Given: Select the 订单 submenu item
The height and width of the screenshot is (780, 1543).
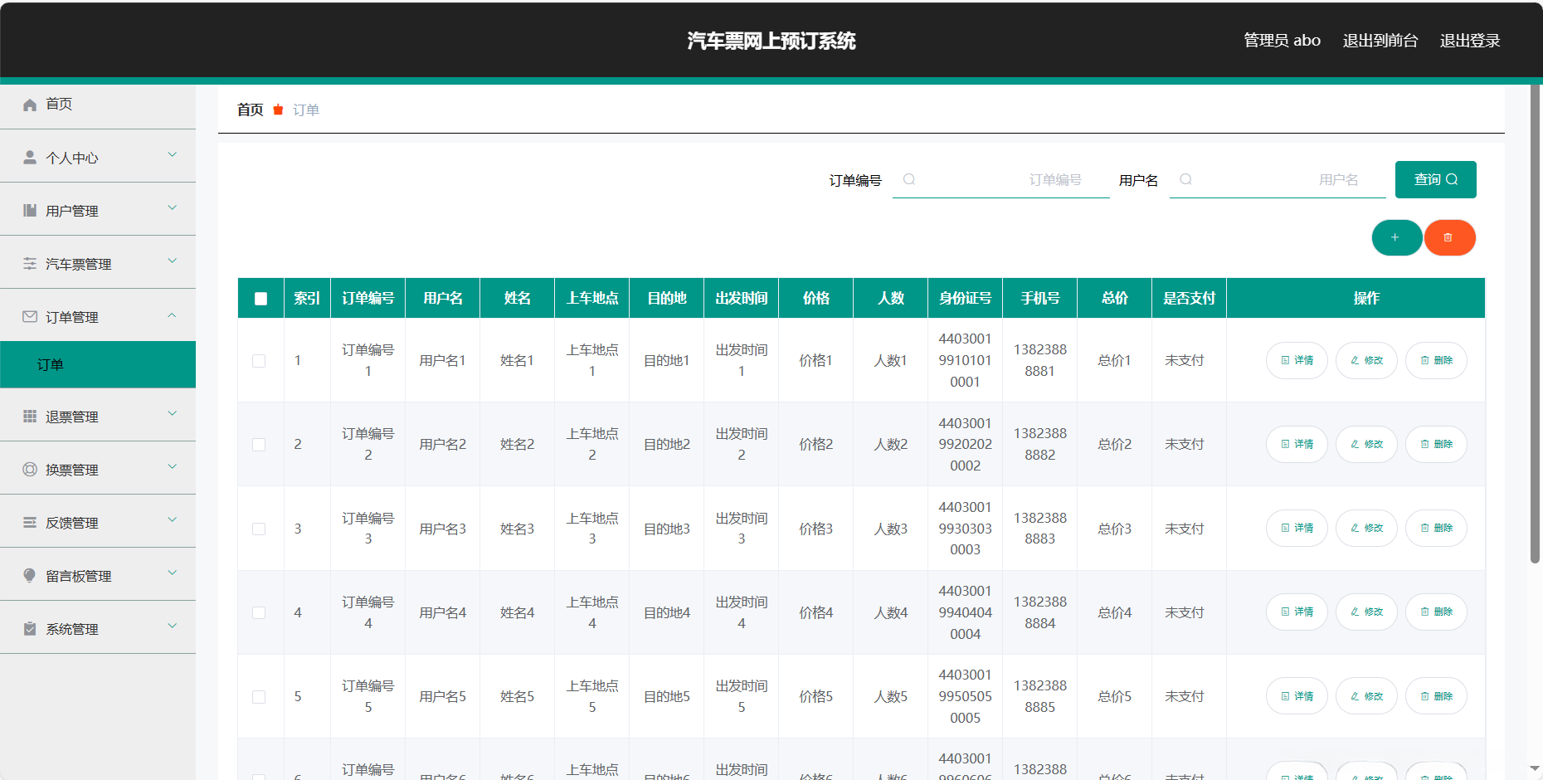Looking at the screenshot, I should tap(98, 365).
